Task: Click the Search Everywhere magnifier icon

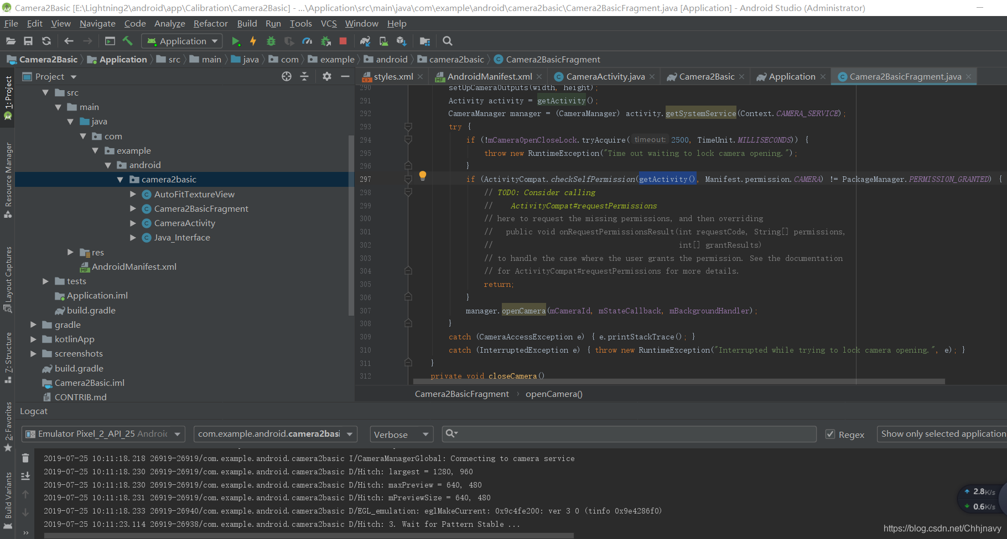Action: [x=448, y=41]
